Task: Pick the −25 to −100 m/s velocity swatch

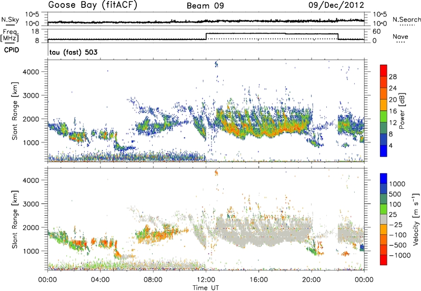Action: (x=384, y=230)
